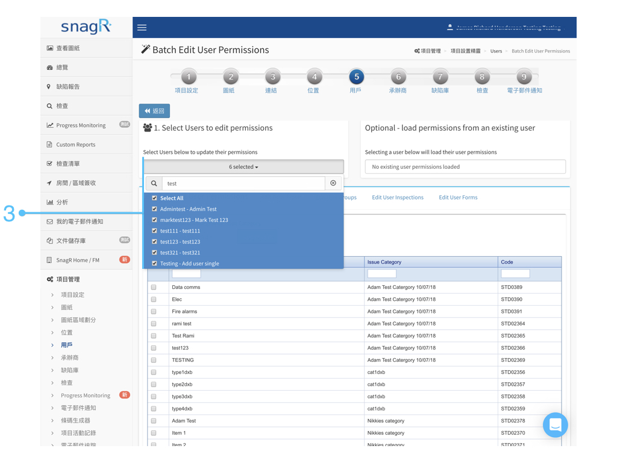Click the 查看圖紙 image icon
This screenshot has width=617, height=463.
tap(49, 48)
